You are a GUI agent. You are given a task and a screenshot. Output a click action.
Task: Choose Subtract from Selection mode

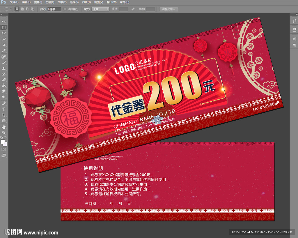pos(27,9)
